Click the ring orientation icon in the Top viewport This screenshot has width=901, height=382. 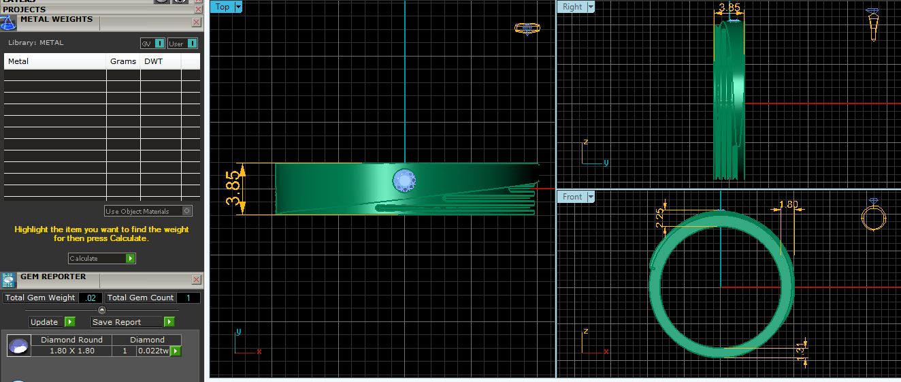click(527, 29)
